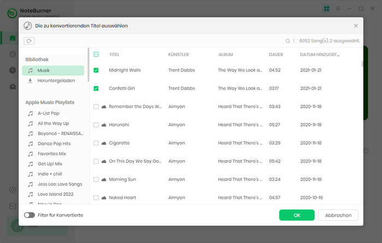Viewport: 382px width, 243px height.
Task: Click the clock history icon in NoteBurner sidebar
Action: pyautogui.click(x=13, y=70)
